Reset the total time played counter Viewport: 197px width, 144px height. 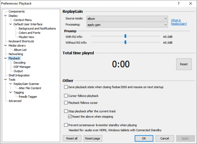pyautogui.click(x=184, y=64)
